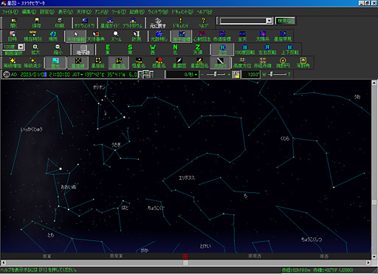Screen dimensions: 378x275
Task: Open the 天体 menu in menu bar
Action: (83, 12)
